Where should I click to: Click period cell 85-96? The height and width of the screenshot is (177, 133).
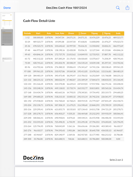click(27, 67)
